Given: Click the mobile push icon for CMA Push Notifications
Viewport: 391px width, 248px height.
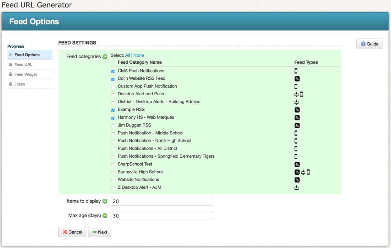Looking at the screenshot, I should pos(296,71).
